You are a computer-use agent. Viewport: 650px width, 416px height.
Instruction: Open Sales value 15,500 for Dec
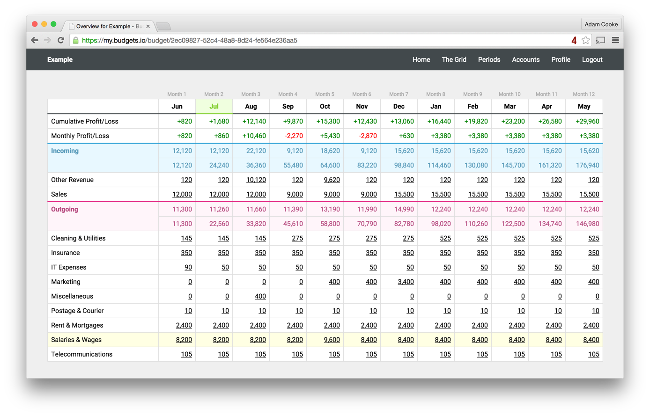tap(404, 194)
